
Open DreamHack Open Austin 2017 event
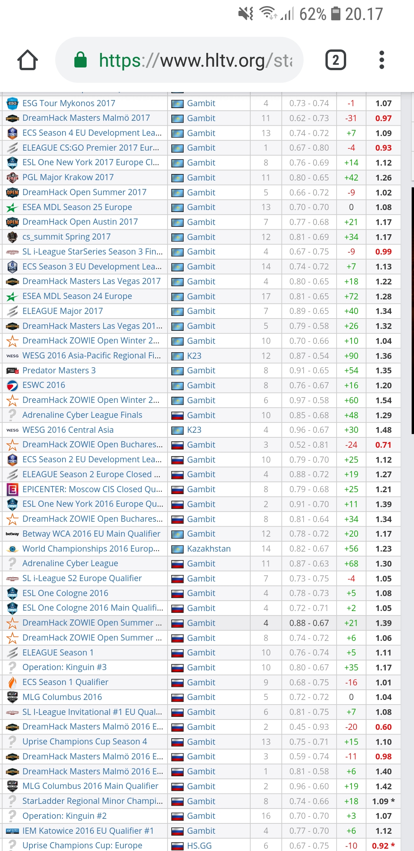80,222
